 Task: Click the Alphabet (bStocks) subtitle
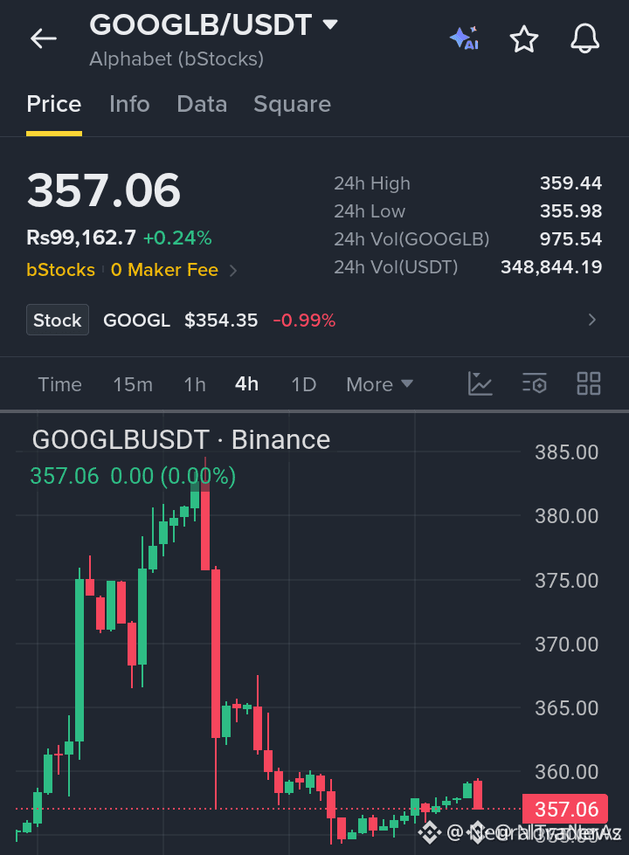coord(176,59)
